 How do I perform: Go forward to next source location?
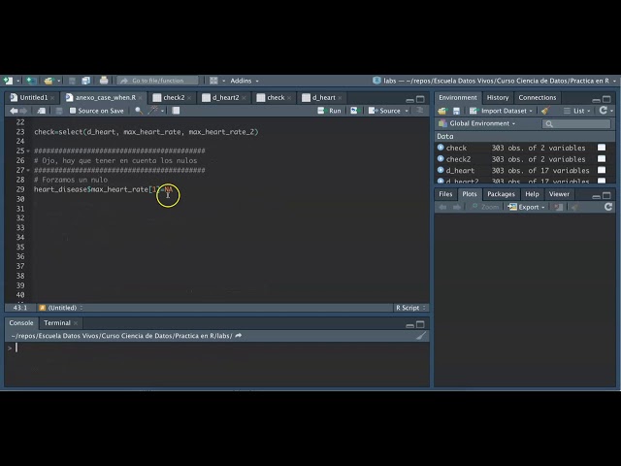(x=23, y=111)
